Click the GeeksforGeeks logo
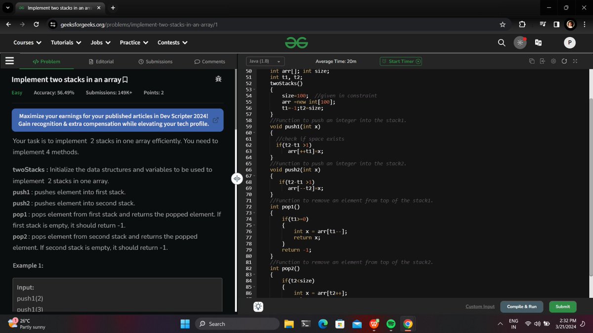 tap(296, 43)
